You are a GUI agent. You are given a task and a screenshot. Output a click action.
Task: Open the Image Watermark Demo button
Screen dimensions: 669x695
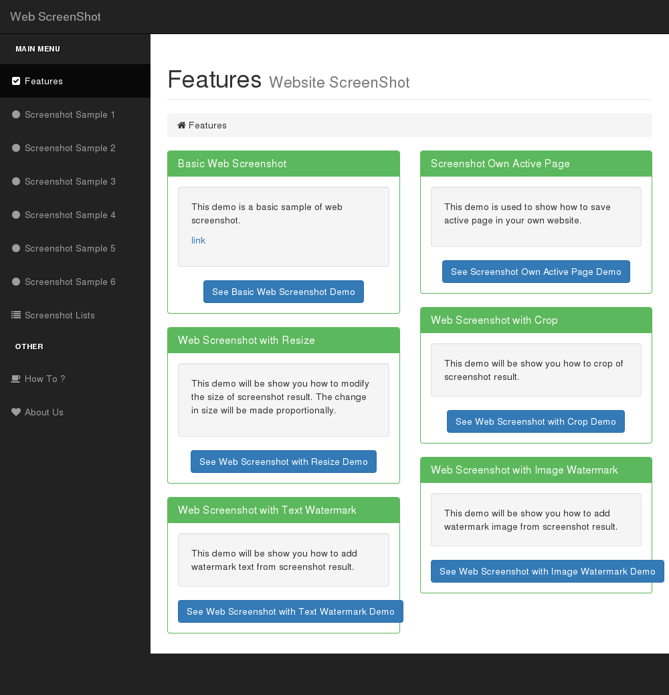point(547,571)
